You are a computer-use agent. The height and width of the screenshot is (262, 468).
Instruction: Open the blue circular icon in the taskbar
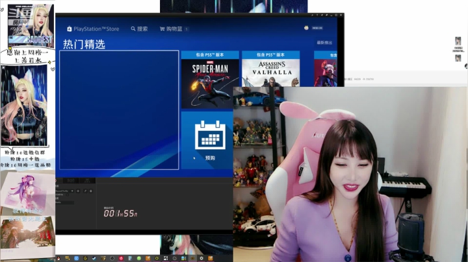77,258
